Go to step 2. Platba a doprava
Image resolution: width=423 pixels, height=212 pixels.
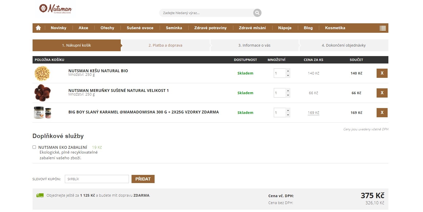coord(165,45)
